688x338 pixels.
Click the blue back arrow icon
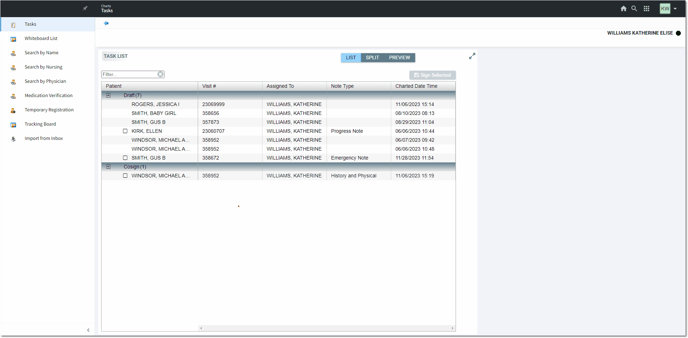tap(106, 23)
